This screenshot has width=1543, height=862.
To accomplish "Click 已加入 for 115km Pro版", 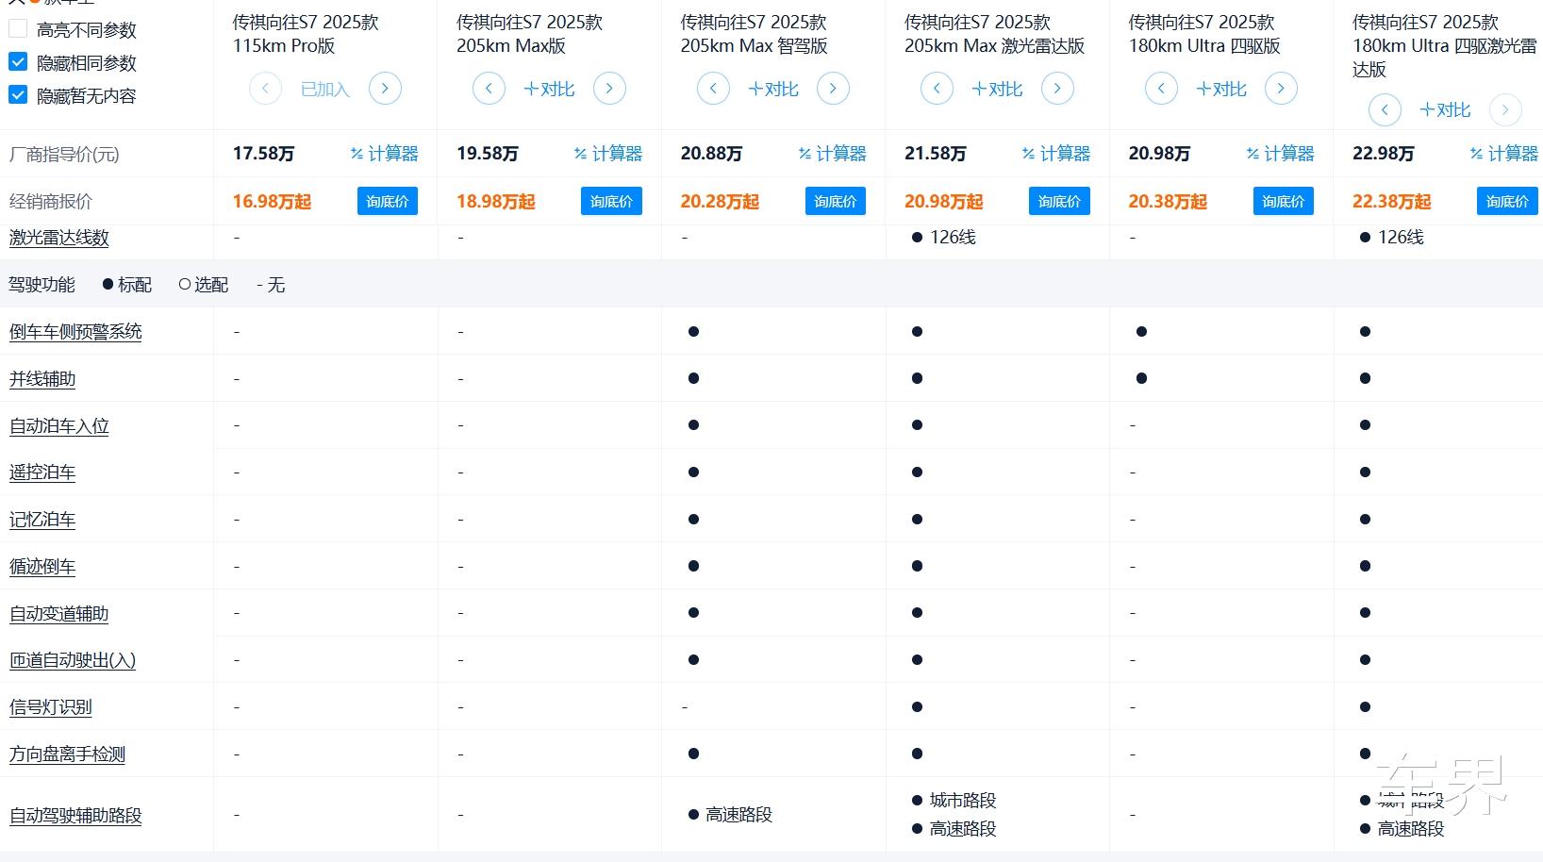I will 325,89.
